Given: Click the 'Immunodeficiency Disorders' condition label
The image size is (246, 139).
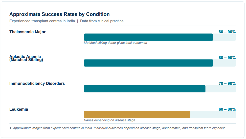Looking at the screenshot, I should click(x=37, y=84).
